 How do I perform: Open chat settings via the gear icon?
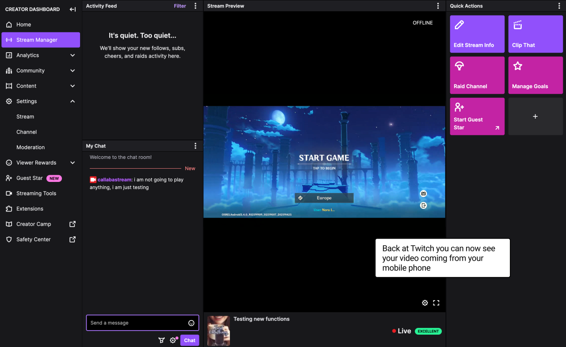[173, 340]
